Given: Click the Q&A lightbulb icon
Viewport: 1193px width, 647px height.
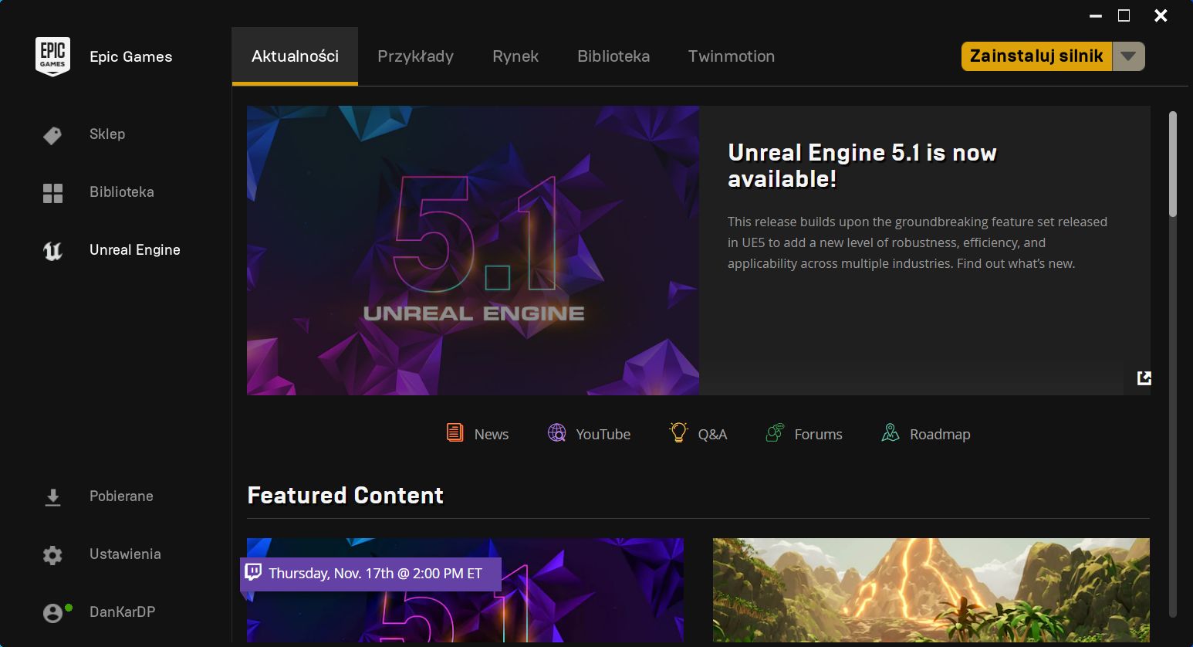Looking at the screenshot, I should click(678, 432).
